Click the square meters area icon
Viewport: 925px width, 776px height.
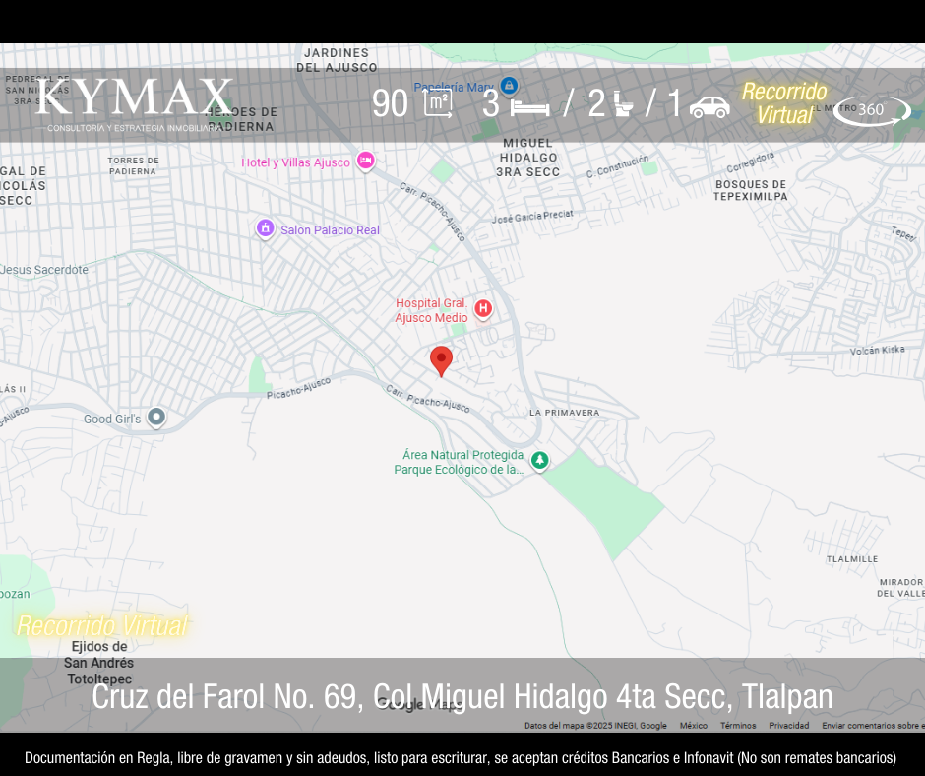point(438,104)
